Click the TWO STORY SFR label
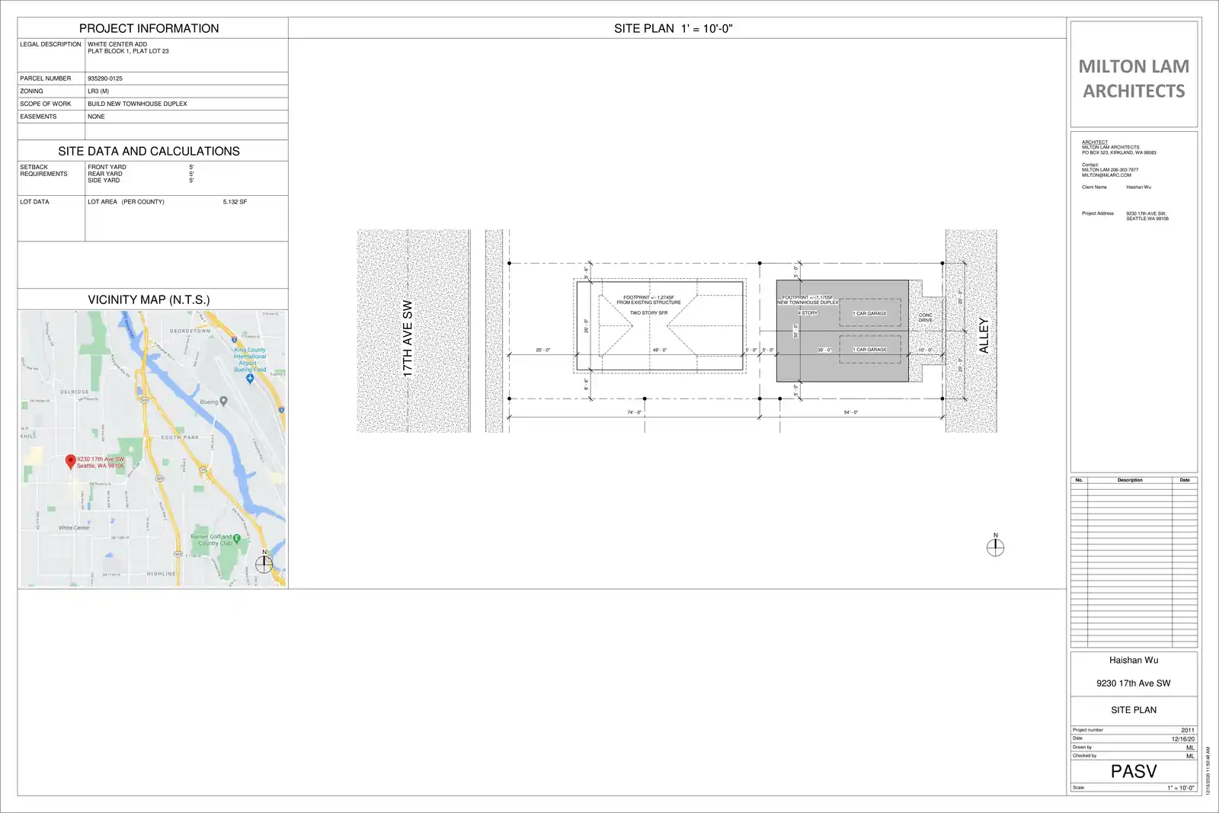The width and height of the screenshot is (1219, 813). click(648, 313)
